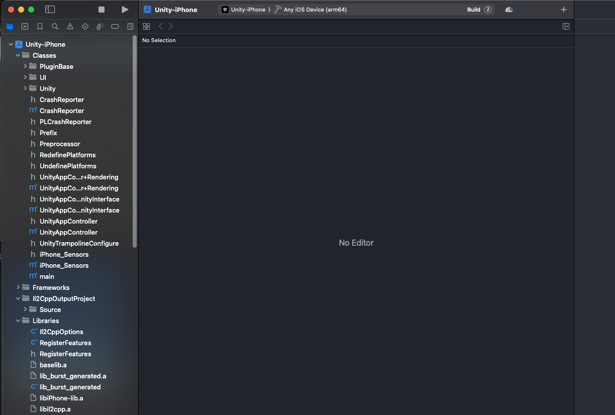Change the Any iOS Device destination
615x415 pixels.
(311, 10)
